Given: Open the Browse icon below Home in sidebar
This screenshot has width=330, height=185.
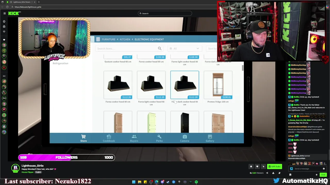Looking at the screenshot, I should point(4,26).
